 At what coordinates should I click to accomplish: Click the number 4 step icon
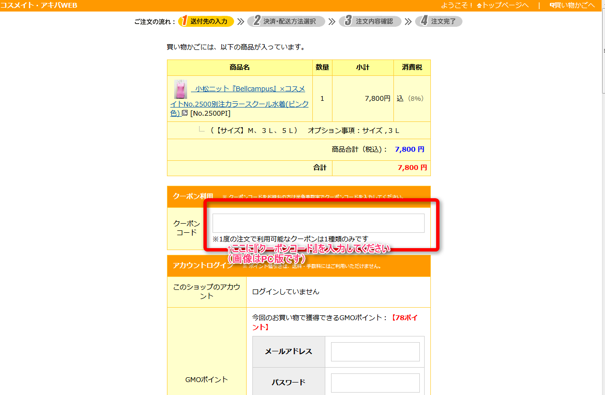coord(424,21)
